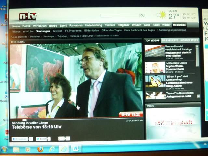This screenshot has width=208, height=156.
Task: Open Internet Explorer from the taskbar
Action: tap(52, 149)
